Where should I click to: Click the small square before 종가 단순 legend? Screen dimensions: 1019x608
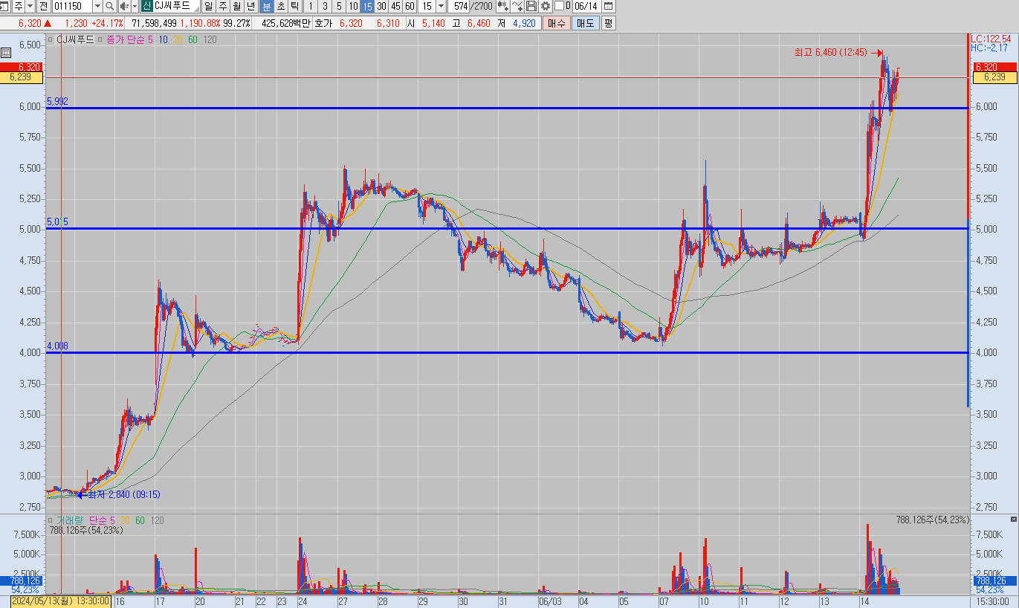pos(101,39)
